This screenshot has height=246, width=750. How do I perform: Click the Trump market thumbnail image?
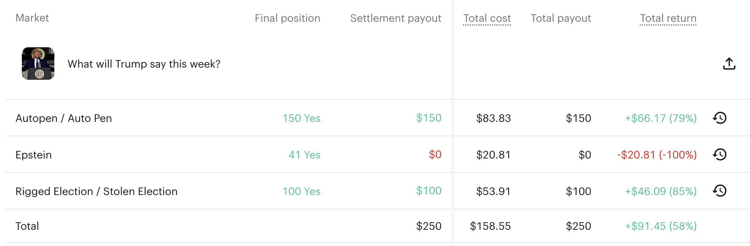[x=38, y=64]
